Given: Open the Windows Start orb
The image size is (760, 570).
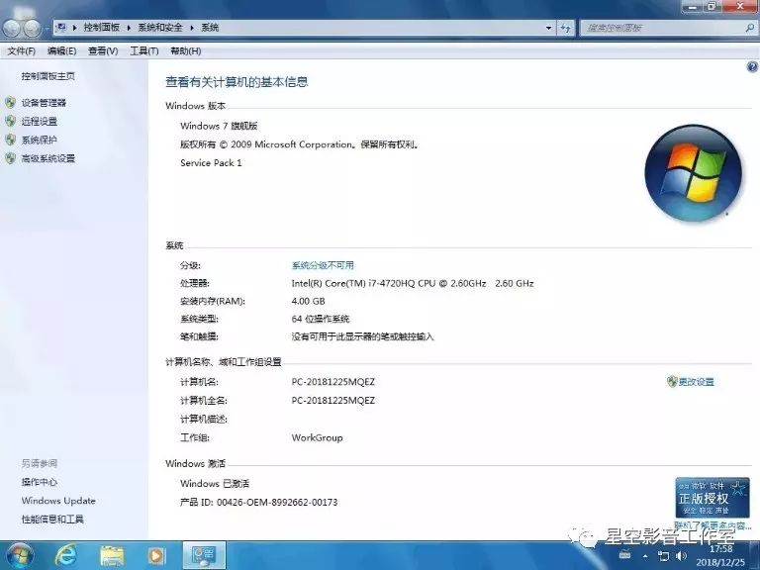Looking at the screenshot, I should point(20,555).
